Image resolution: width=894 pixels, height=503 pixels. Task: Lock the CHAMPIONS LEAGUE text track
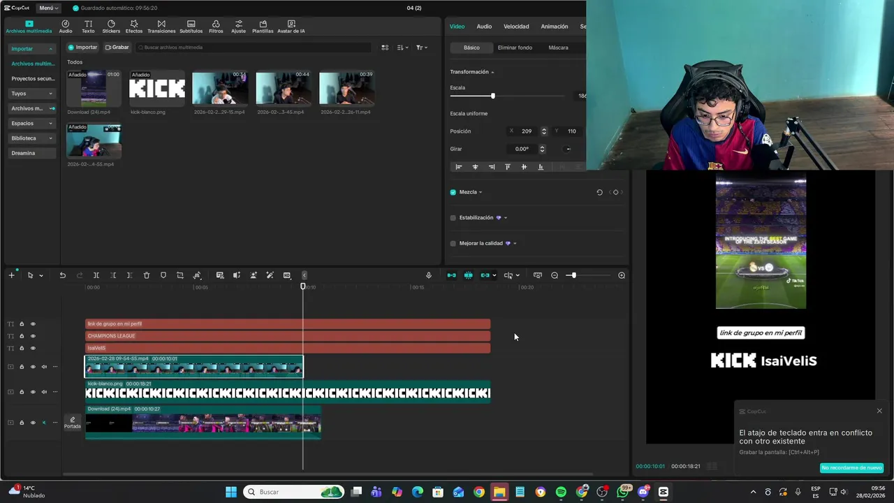[x=22, y=336]
